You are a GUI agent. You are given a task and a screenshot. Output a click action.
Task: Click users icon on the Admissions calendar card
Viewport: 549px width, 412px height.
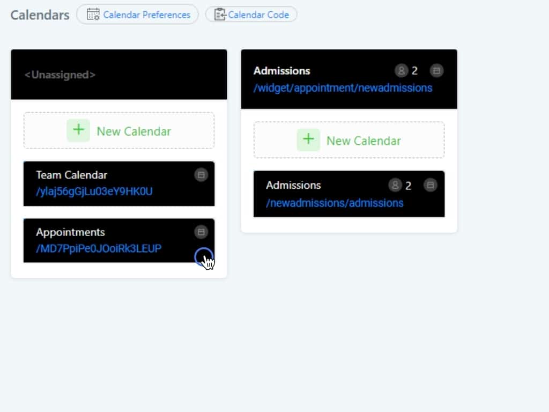click(395, 185)
